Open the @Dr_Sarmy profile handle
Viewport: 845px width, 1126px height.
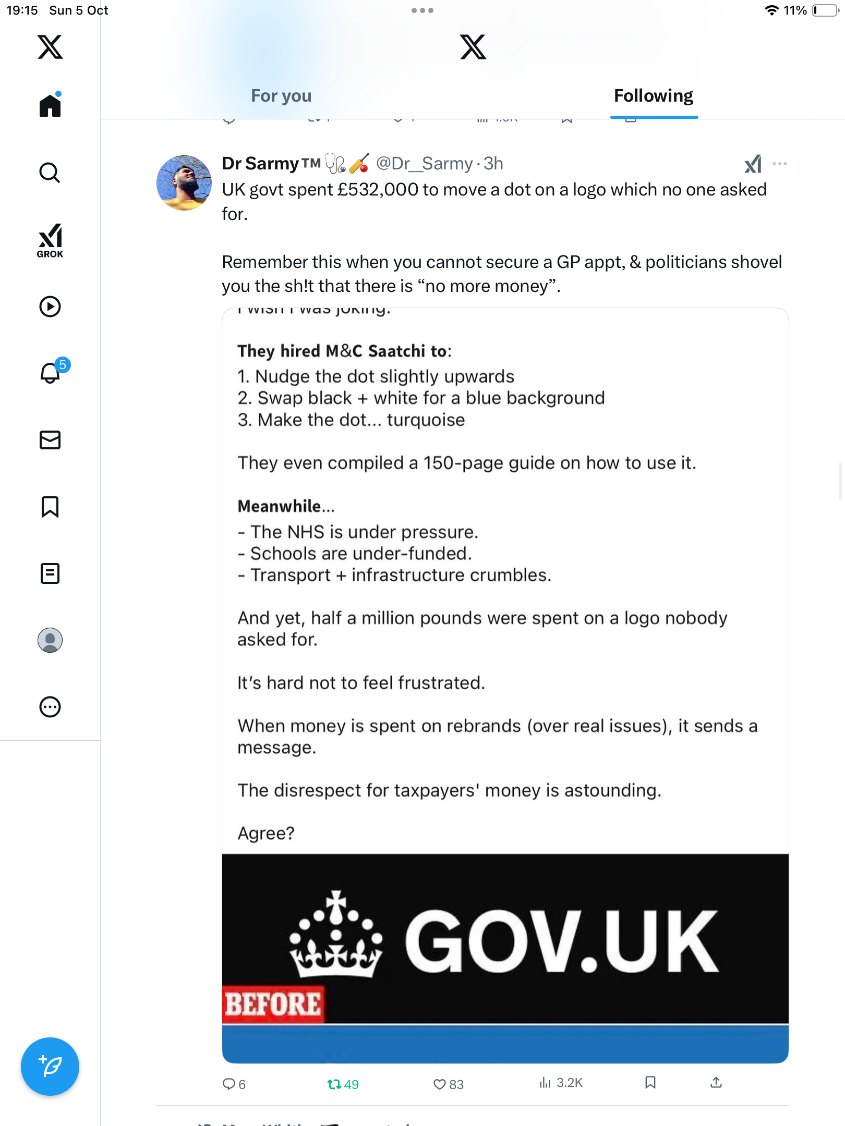pyautogui.click(x=424, y=164)
